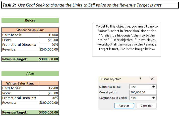The height and width of the screenshot is (119, 180).
Task: Click the After table Price label
Action: click(20, 93)
